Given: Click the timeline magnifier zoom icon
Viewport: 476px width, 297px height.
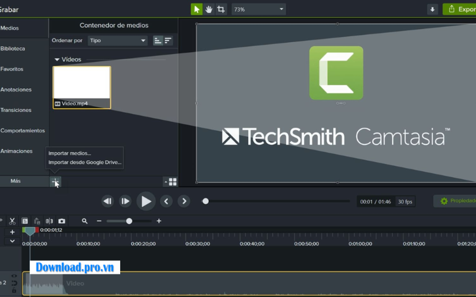Looking at the screenshot, I should pos(84,221).
